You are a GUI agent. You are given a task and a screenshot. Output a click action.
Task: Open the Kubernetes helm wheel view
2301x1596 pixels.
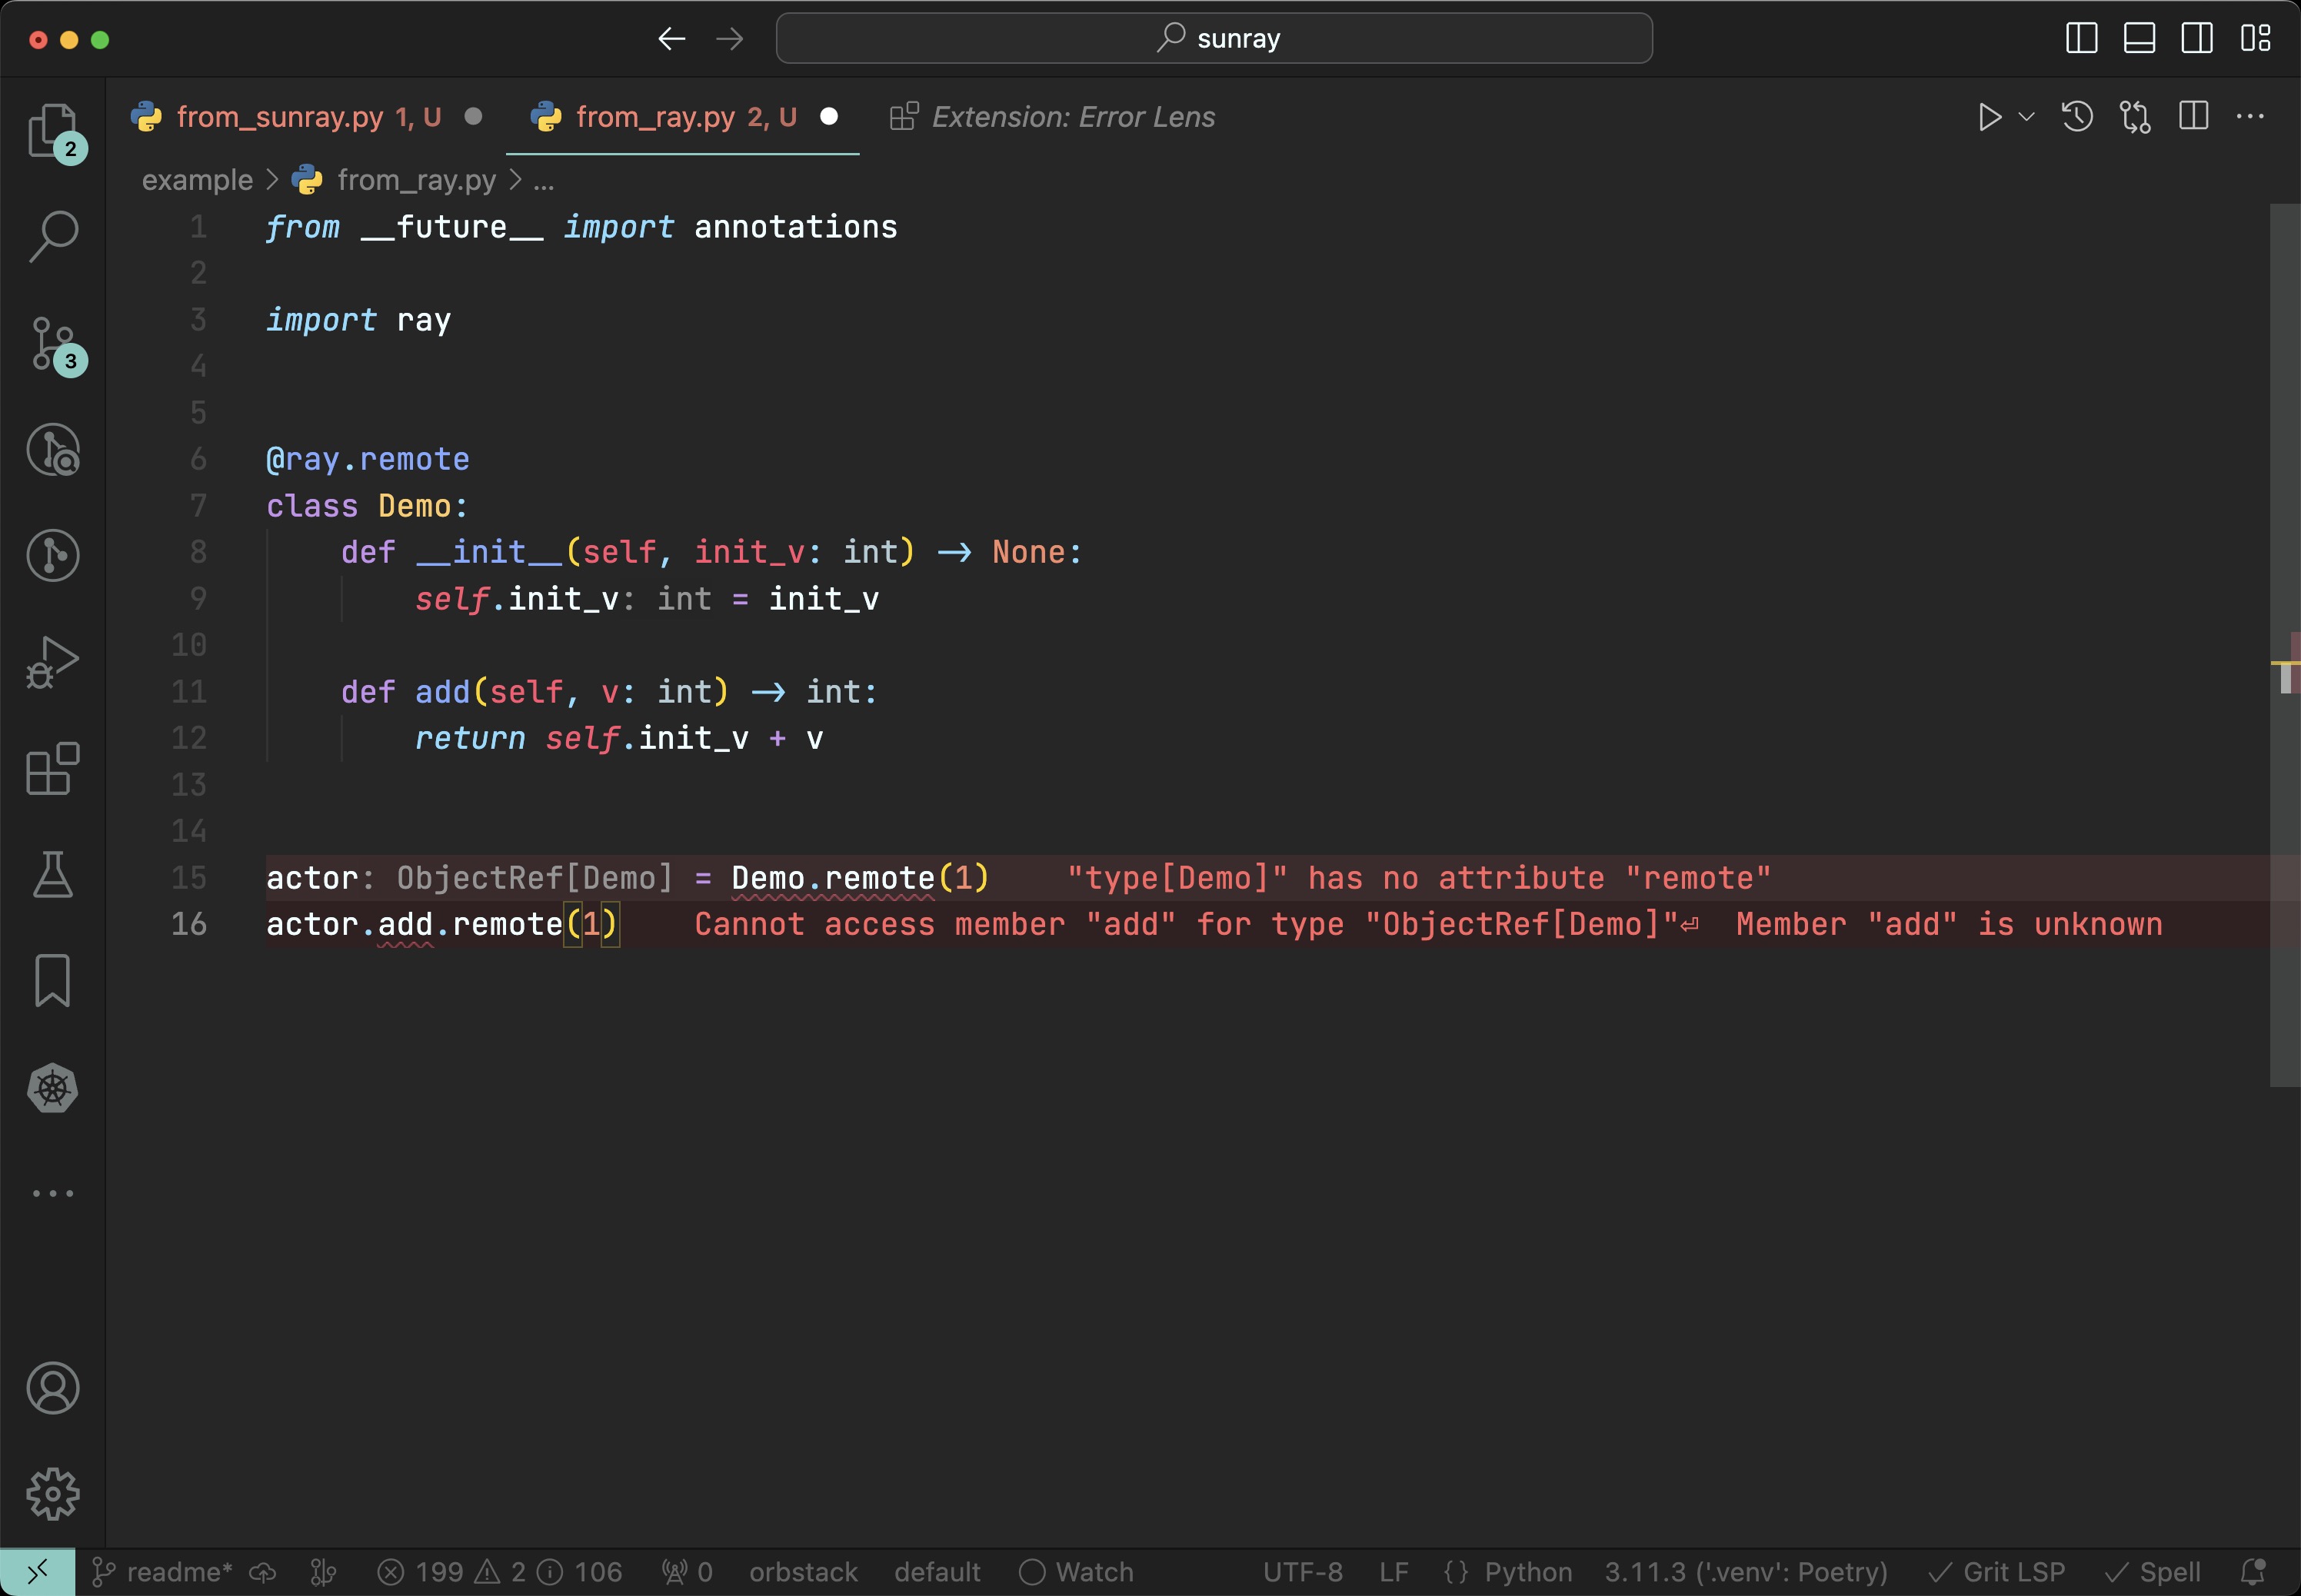coord(52,1088)
